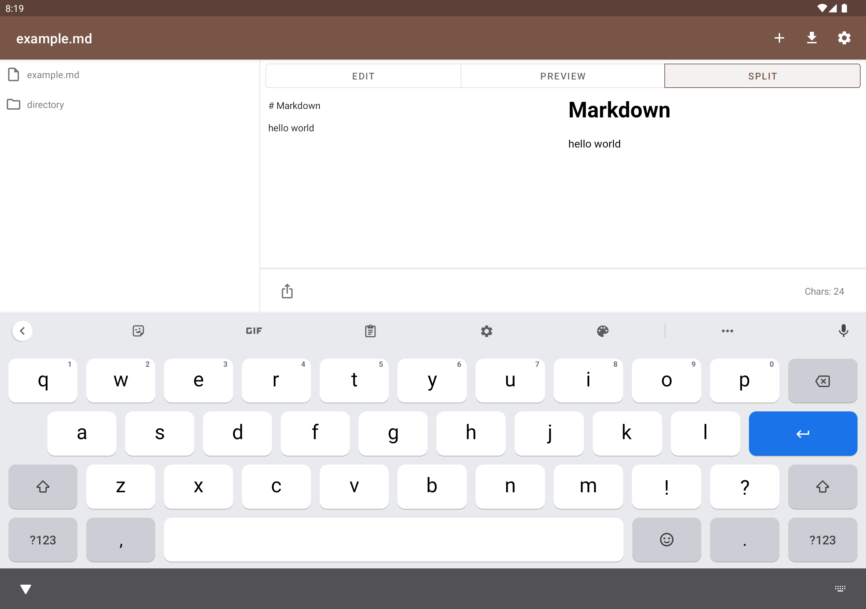Toggle the right shift key
Screen dimensions: 866x609
pos(822,487)
